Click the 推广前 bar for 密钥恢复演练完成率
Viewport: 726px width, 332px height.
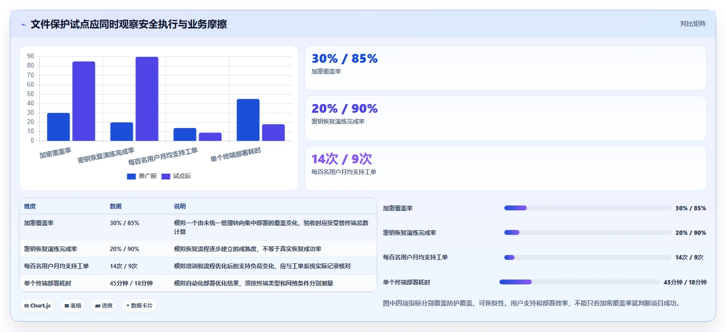(122, 131)
